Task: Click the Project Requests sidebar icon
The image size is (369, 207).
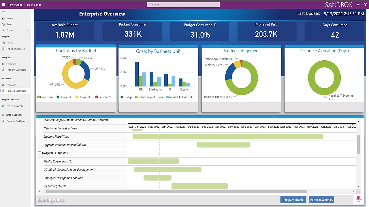Action: point(3,106)
